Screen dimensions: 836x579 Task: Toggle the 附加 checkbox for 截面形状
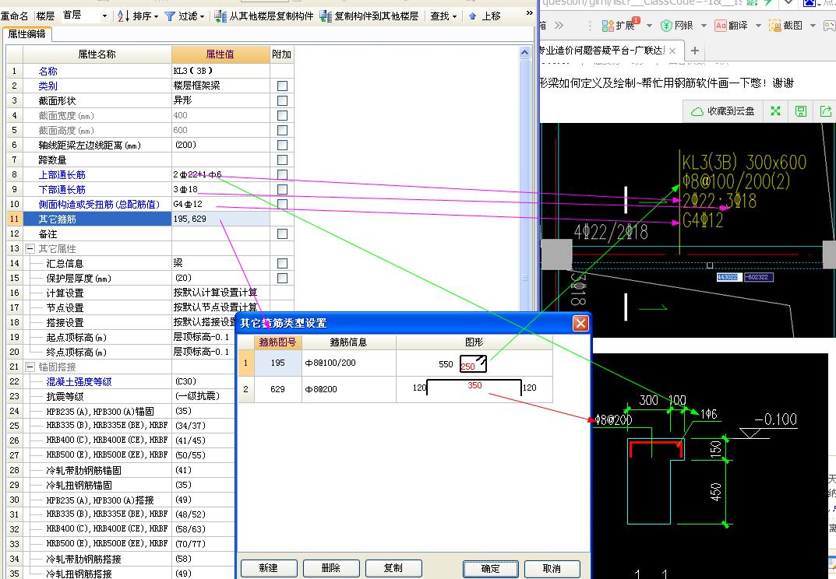pyautogui.click(x=283, y=100)
